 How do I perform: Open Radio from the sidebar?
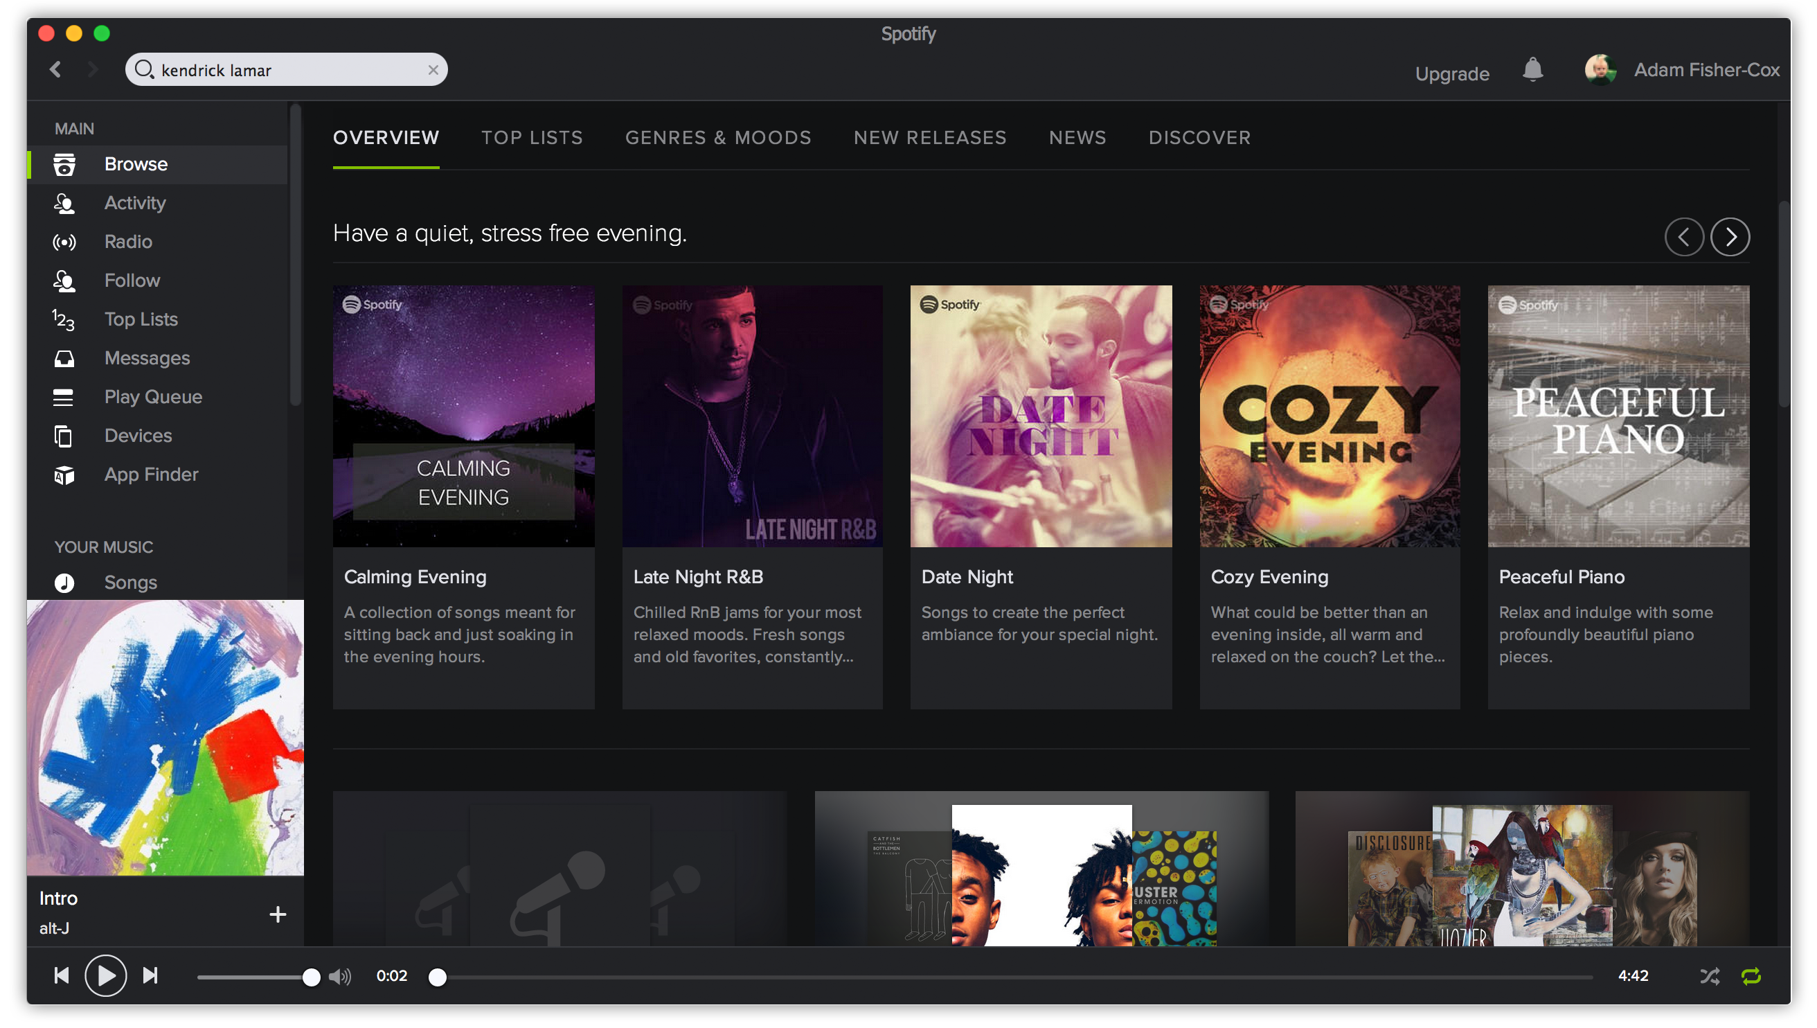pyautogui.click(x=156, y=242)
